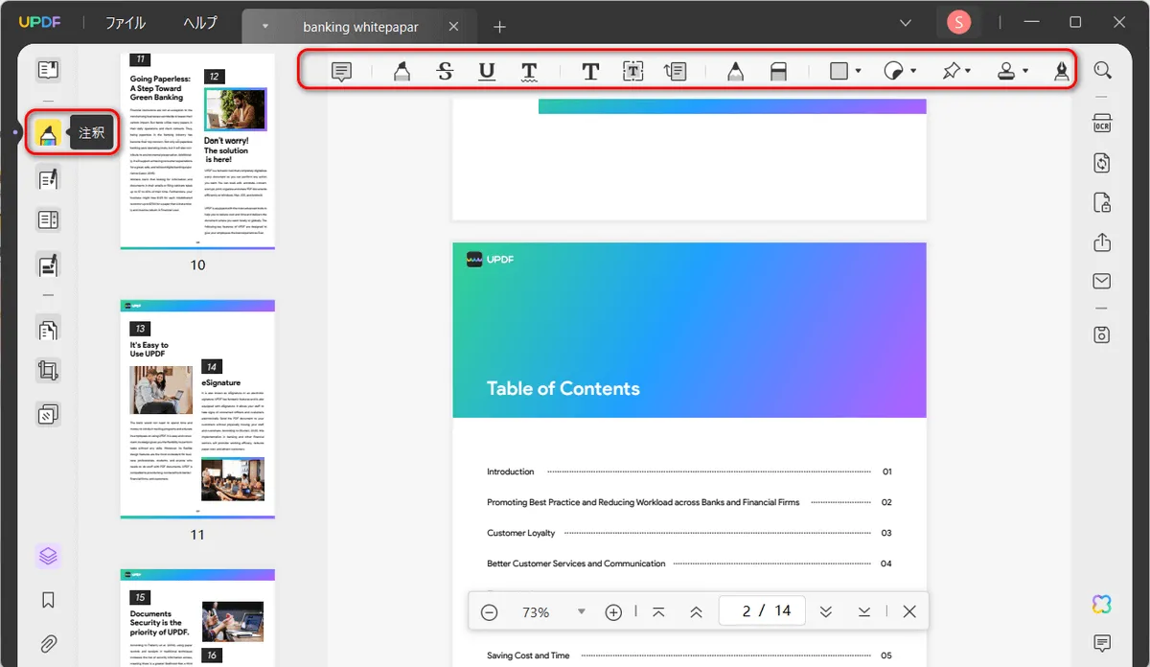The width and height of the screenshot is (1150, 667).
Task: Share the document via the share icon
Action: 1102,242
